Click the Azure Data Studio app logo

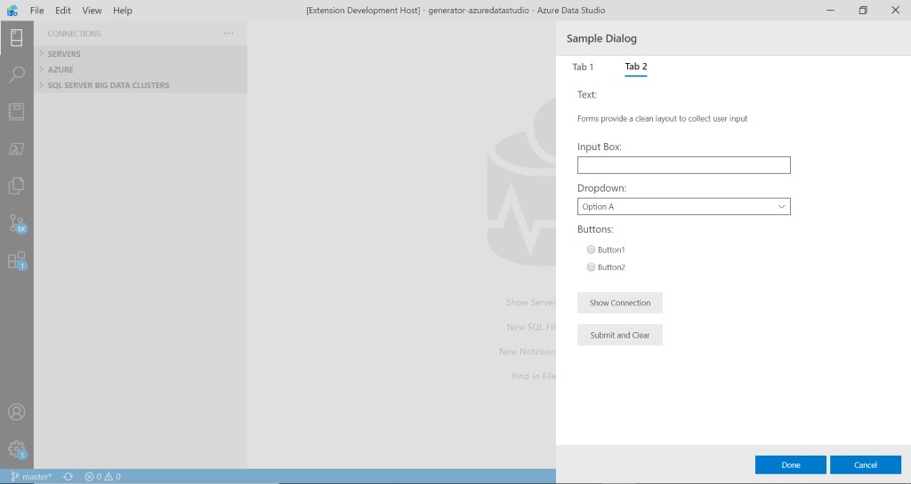(x=12, y=11)
